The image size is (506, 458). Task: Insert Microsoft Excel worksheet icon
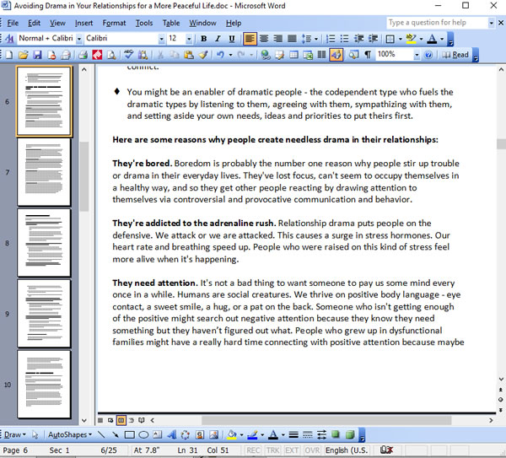[x=308, y=55]
